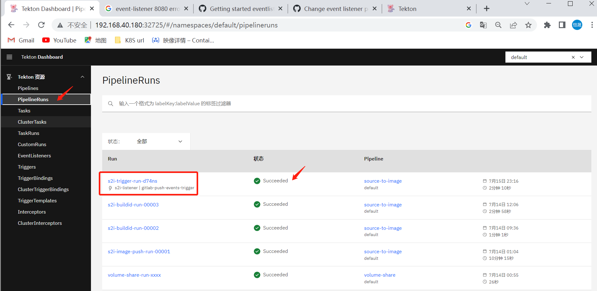Click the bookmark star in the address bar

point(528,25)
